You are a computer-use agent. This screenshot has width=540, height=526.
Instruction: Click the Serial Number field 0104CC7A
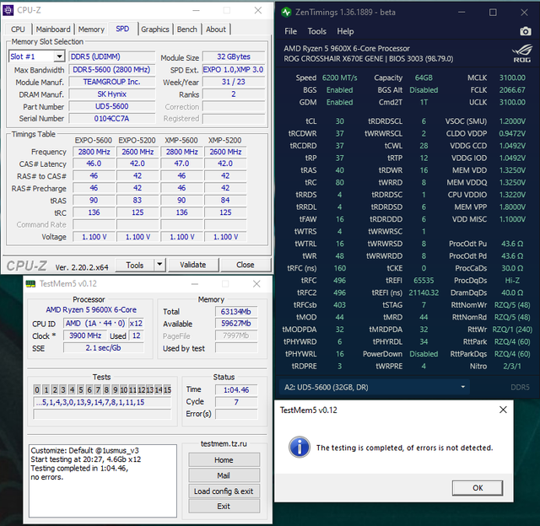[x=112, y=119]
